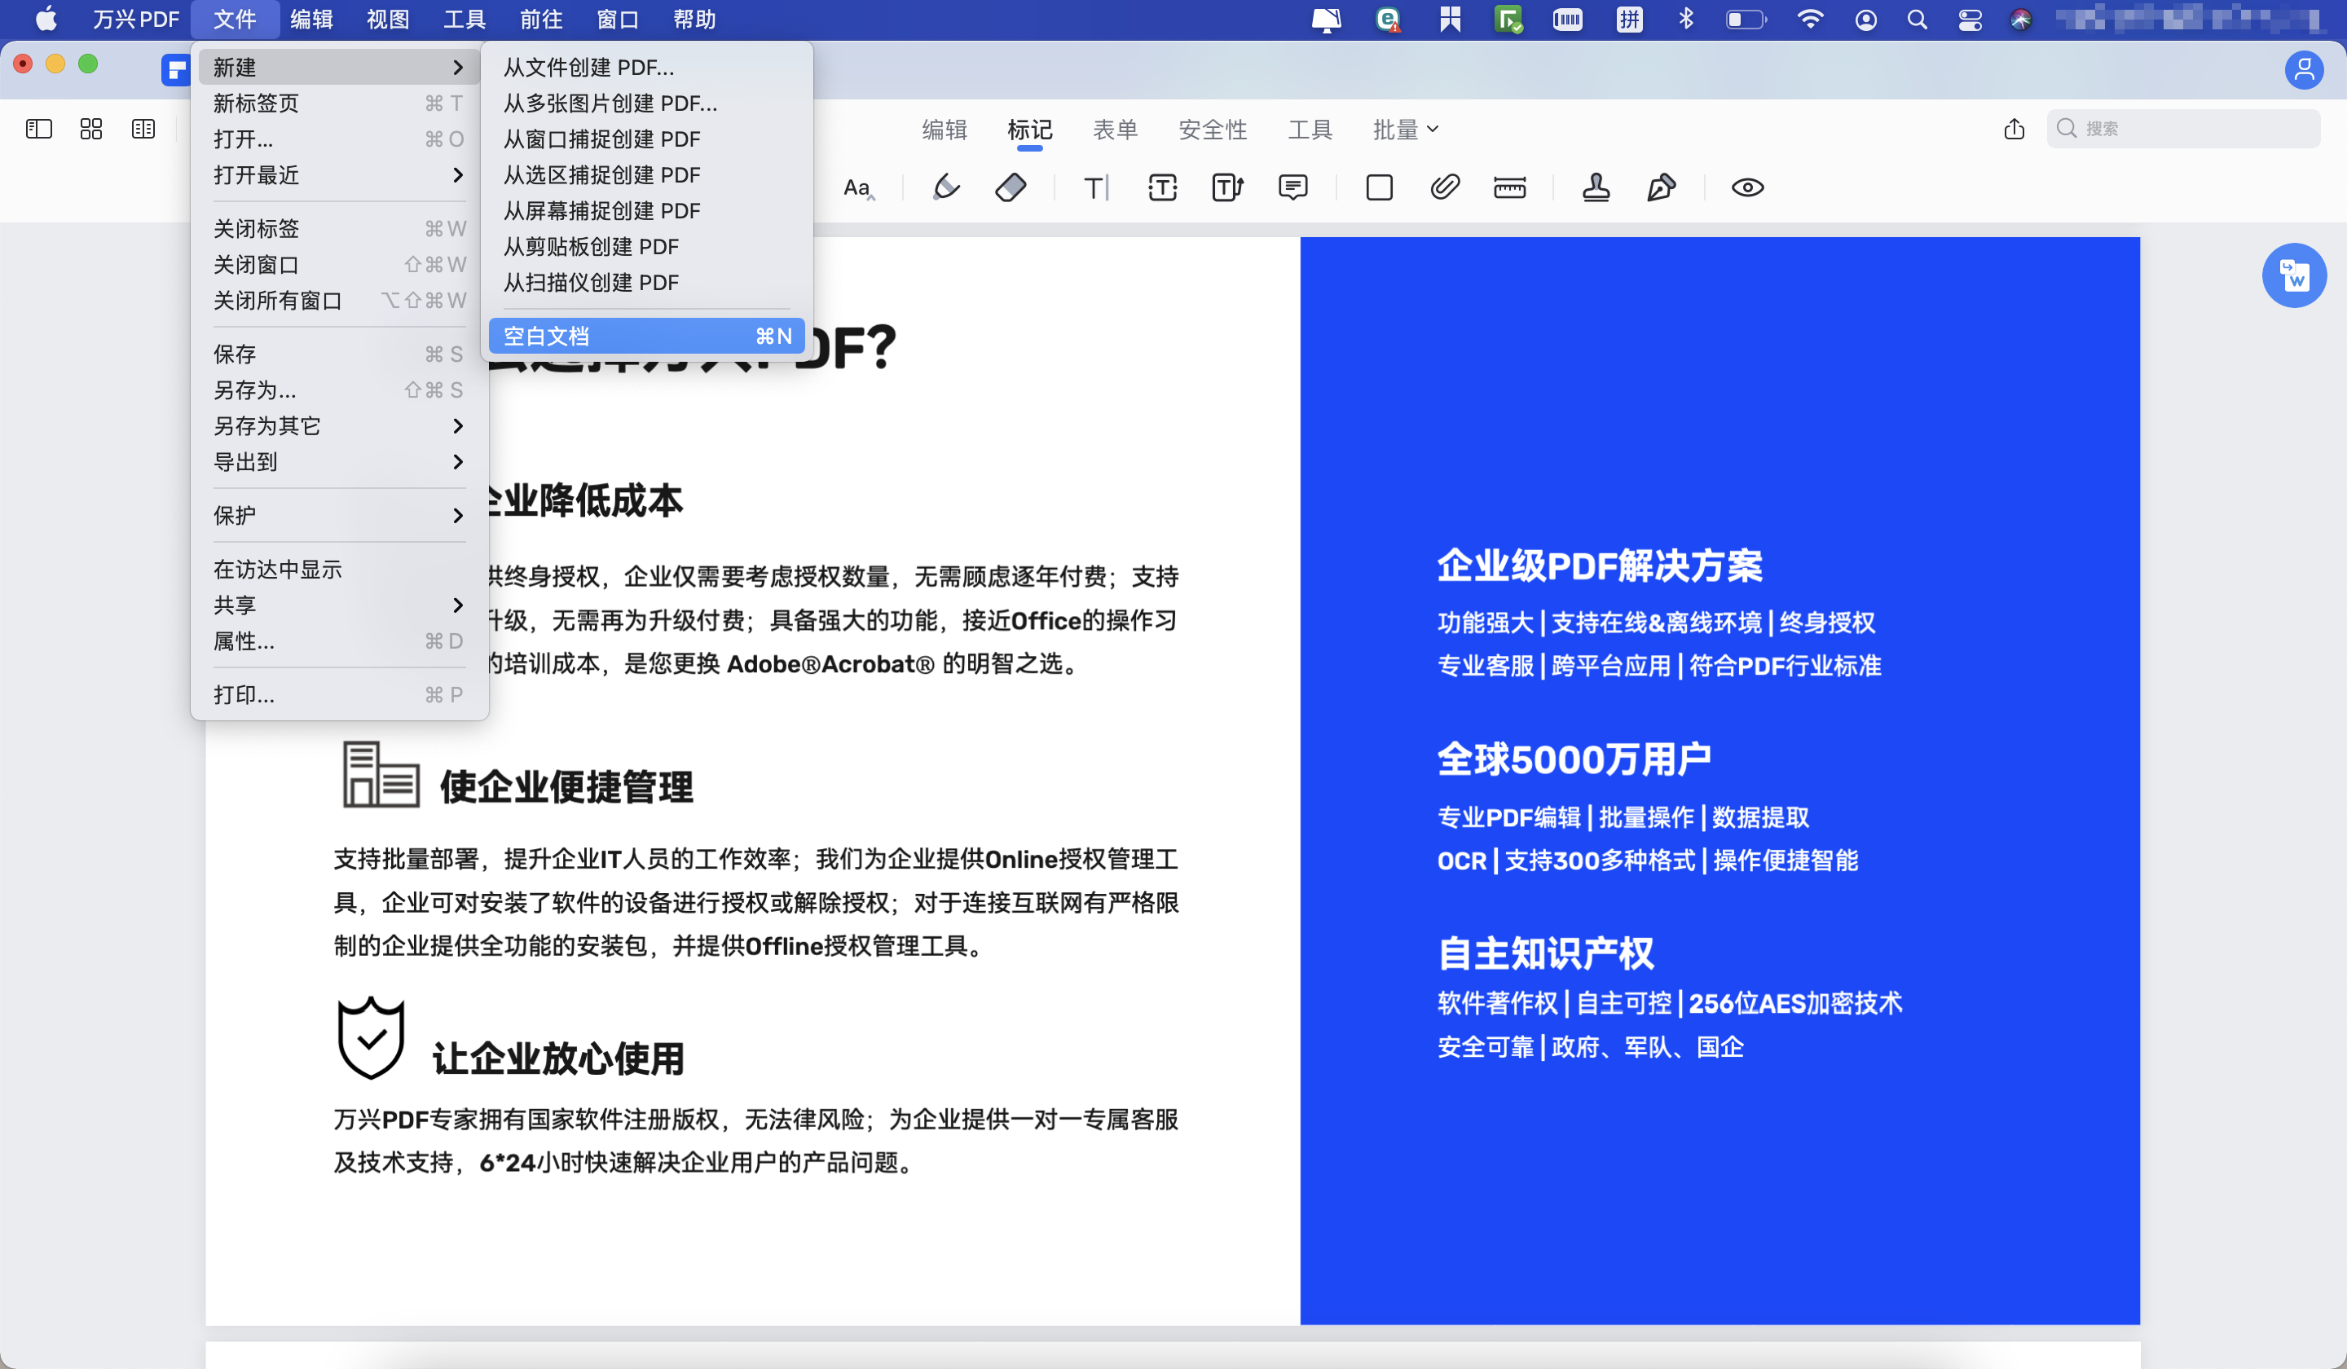This screenshot has height=1369, width=2347.
Task: Select the highlighter tool on markup toolbar
Action: pos(945,188)
